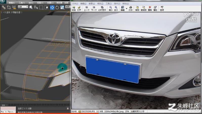Viewport: 202px width, 114px height.
Task: Delete the image with the 删除 icon
Action: point(150,9)
